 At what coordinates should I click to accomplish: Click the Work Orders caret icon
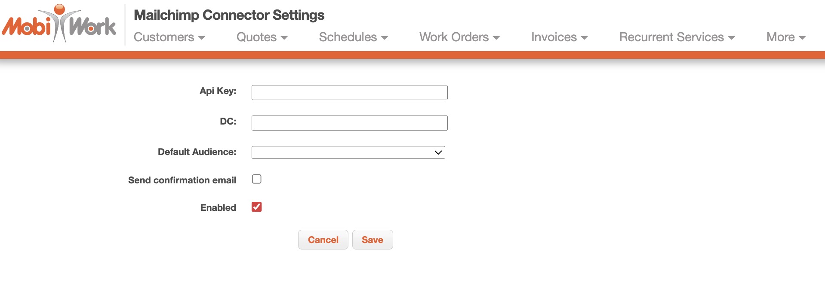[x=496, y=38]
